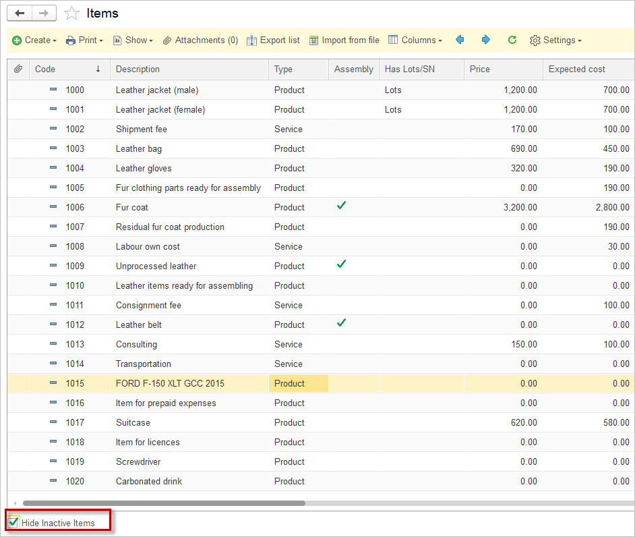Click the forward navigation arrow

pyautogui.click(x=44, y=13)
